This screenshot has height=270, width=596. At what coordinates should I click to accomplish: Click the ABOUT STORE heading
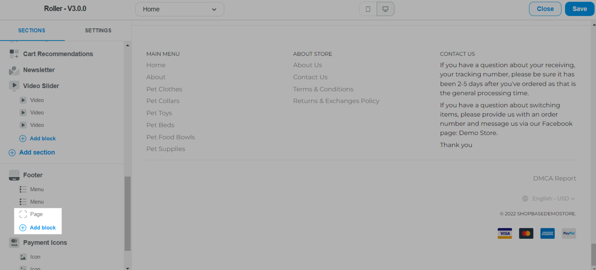pyautogui.click(x=313, y=54)
